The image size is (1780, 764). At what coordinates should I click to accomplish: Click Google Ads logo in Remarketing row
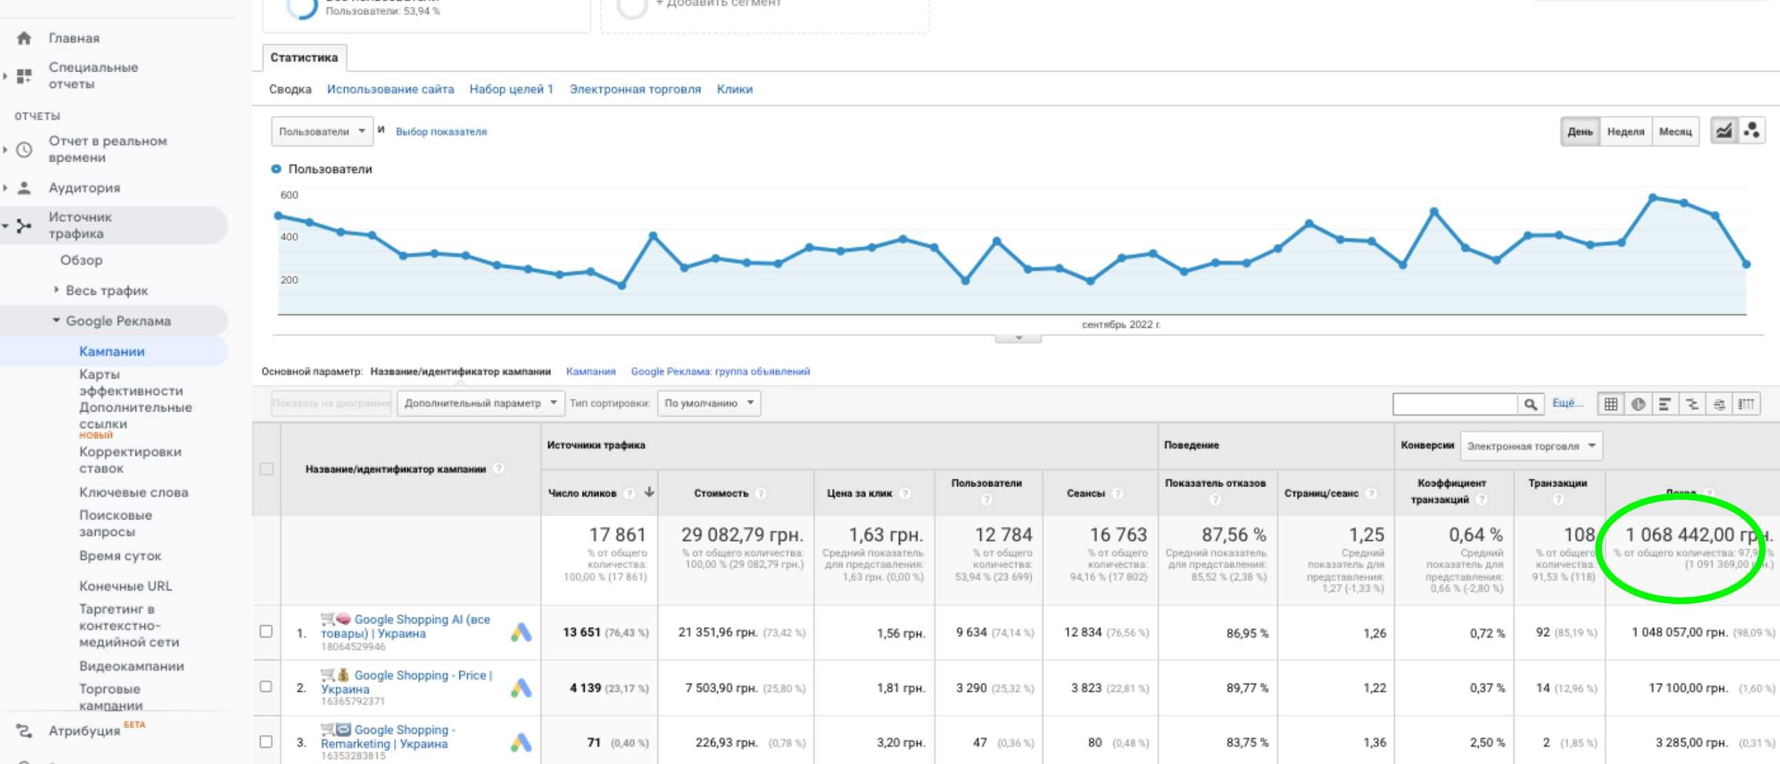pos(521,743)
